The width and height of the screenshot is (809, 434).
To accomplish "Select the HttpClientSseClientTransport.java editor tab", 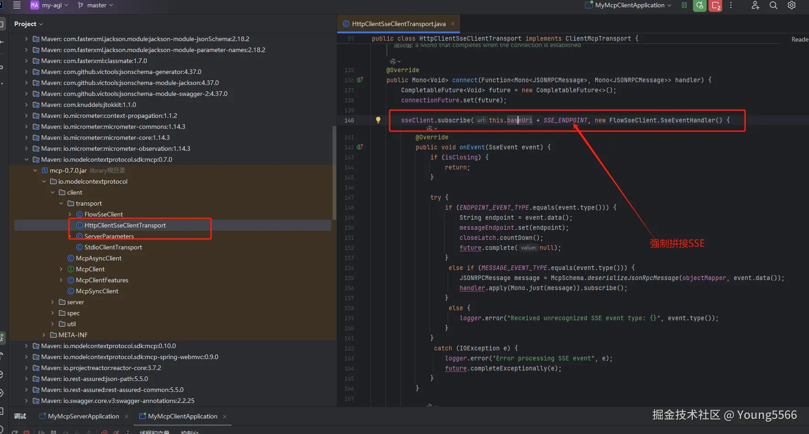I will pos(398,24).
